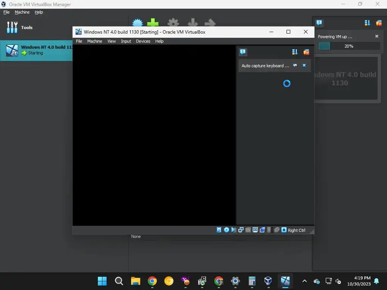This screenshot has height=290, width=387.
Task: Click optical disc indicator in VM status bar
Action: point(226,230)
